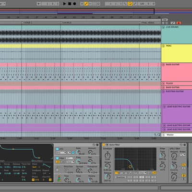
Task: Select the Hz LFO rate mode
Action: pos(183,165)
